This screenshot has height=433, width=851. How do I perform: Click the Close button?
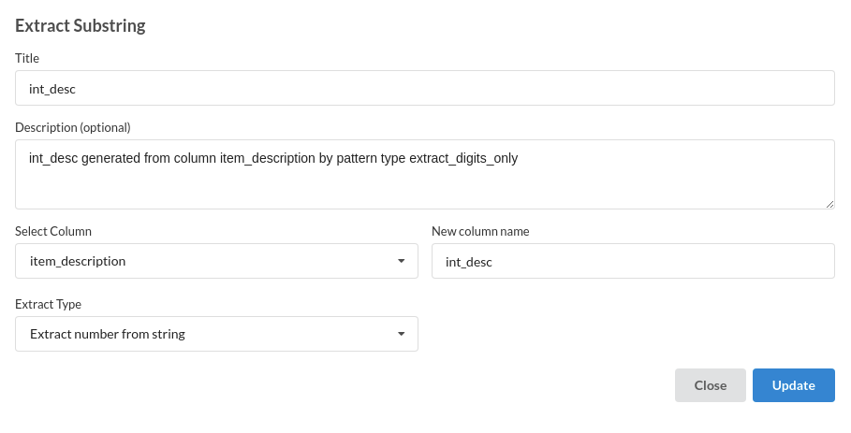pyautogui.click(x=710, y=385)
